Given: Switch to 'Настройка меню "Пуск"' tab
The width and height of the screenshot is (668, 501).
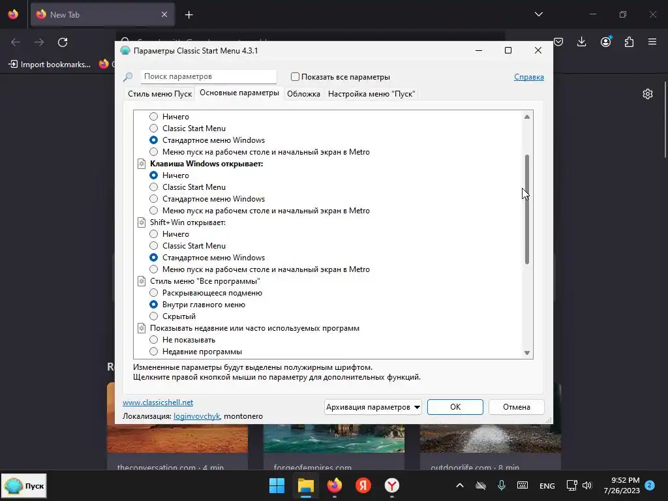Looking at the screenshot, I should pos(371,94).
